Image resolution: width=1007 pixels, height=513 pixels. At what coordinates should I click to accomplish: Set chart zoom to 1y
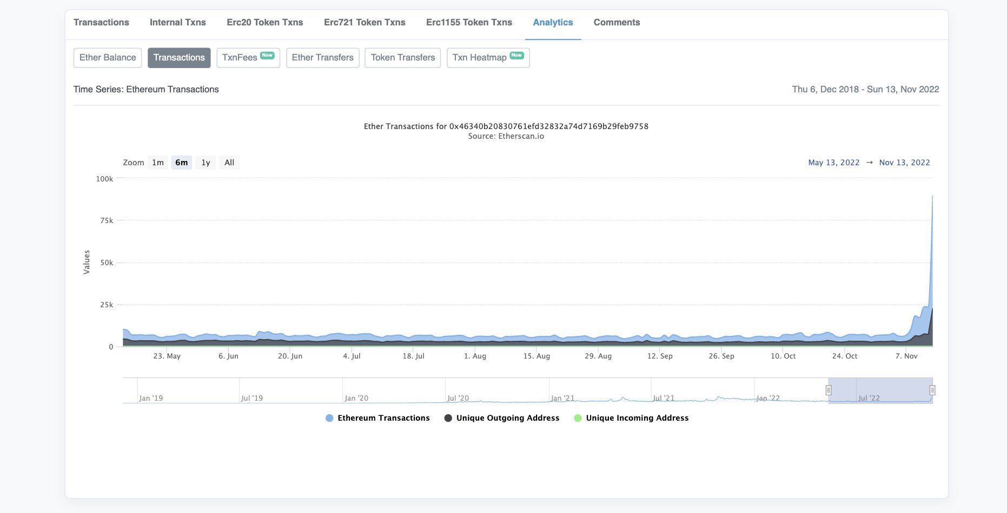206,163
